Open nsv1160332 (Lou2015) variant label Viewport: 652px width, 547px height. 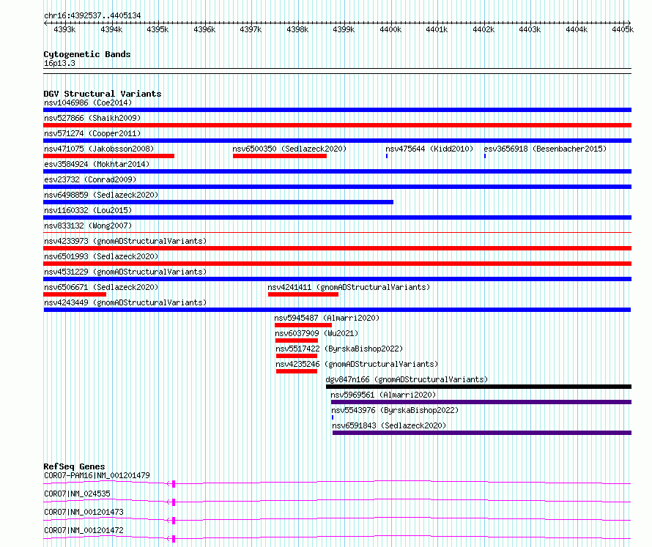88,210
